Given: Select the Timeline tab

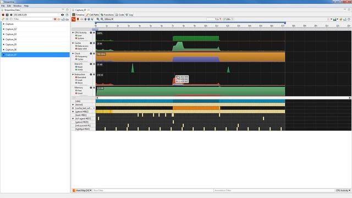Looking at the screenshot, I should click(x=78, y=15).
